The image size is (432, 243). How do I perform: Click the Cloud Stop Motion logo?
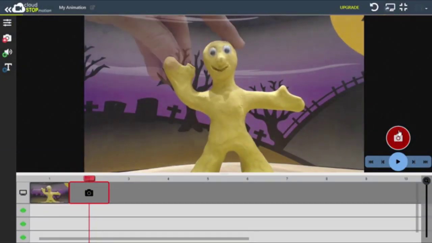(32, 7)
